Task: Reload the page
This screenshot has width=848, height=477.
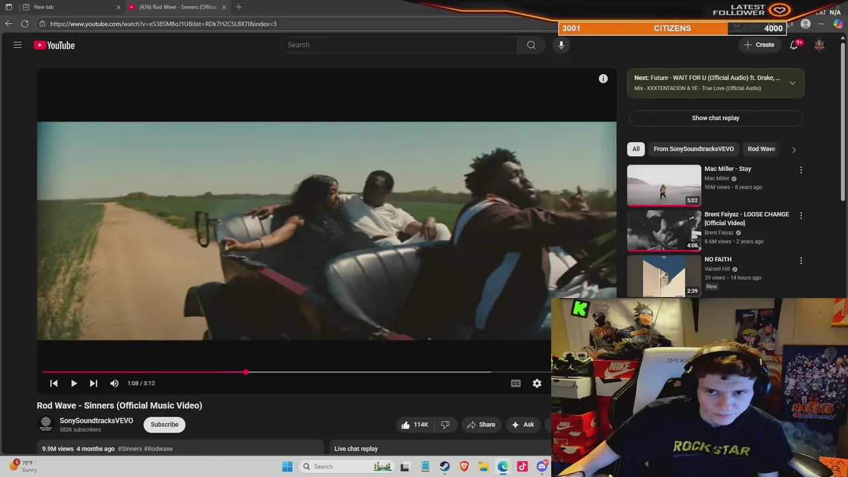Action: coord(25,24)
